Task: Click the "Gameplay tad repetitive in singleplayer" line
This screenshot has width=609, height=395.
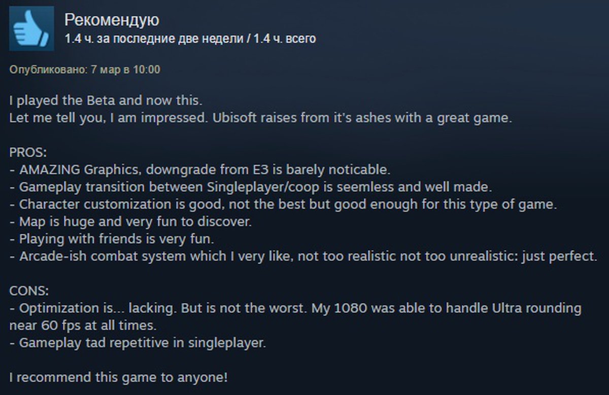Action: [x=138, y=343]
